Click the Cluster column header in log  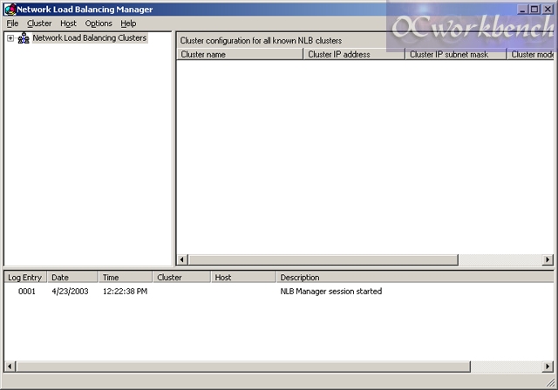tap(182, 278)
